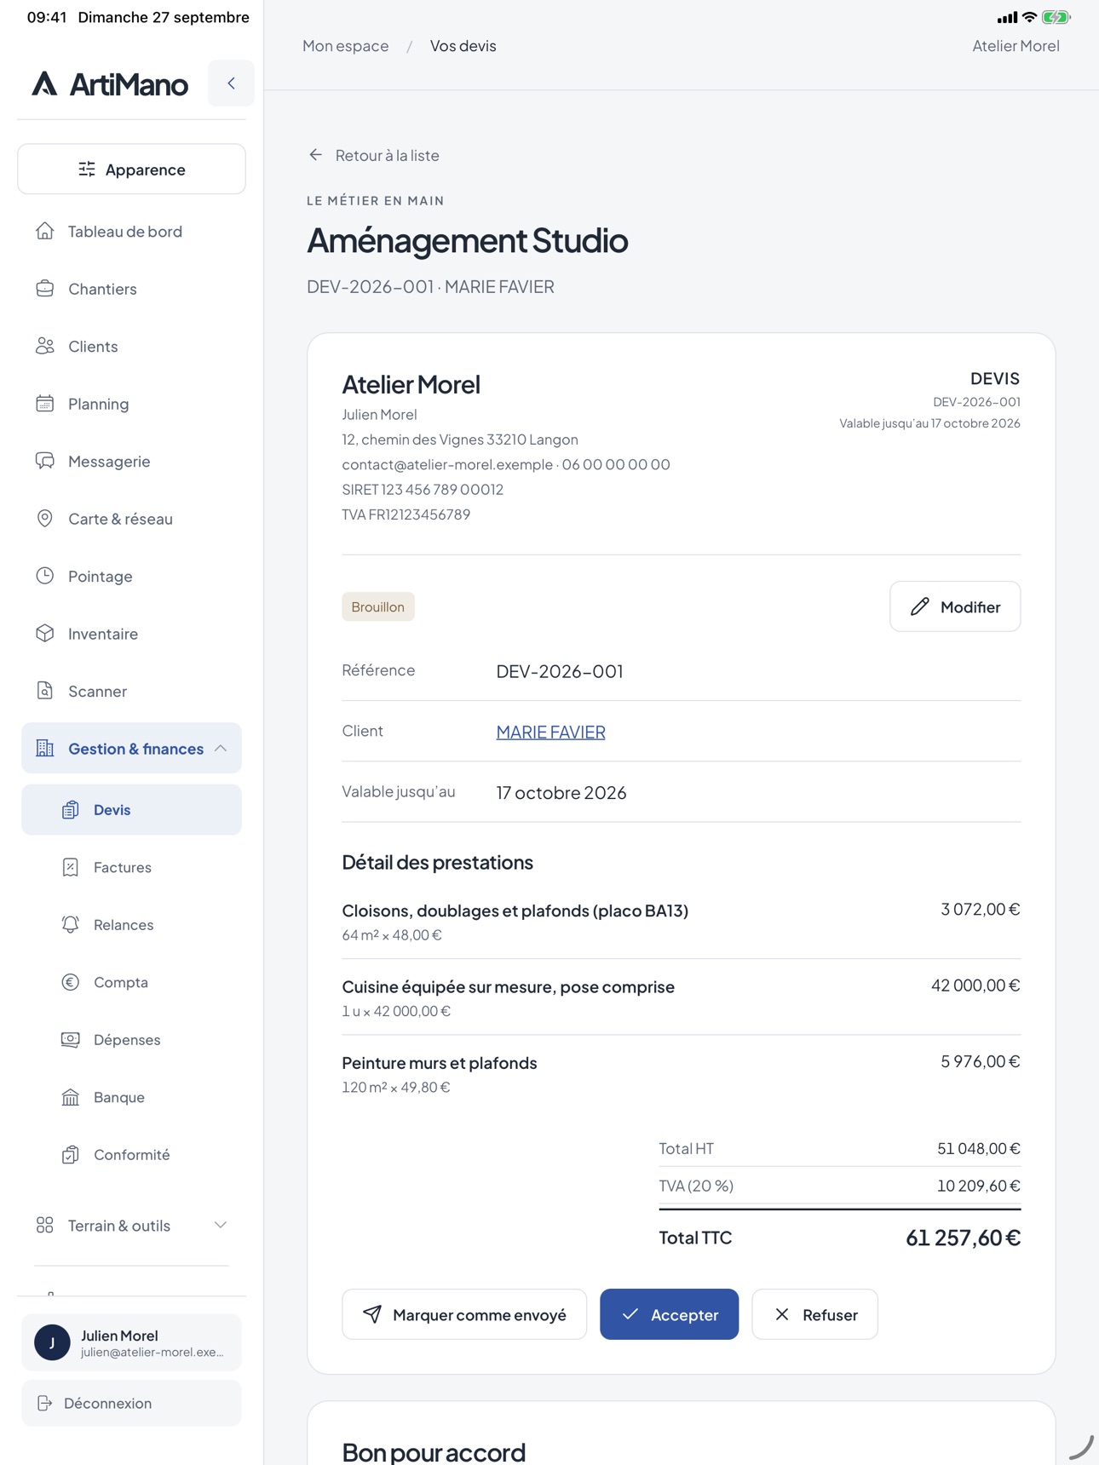Click the TVA value 10 209,60 €
This screenshot has width=1099, height=1465.
click(978, 1186)
